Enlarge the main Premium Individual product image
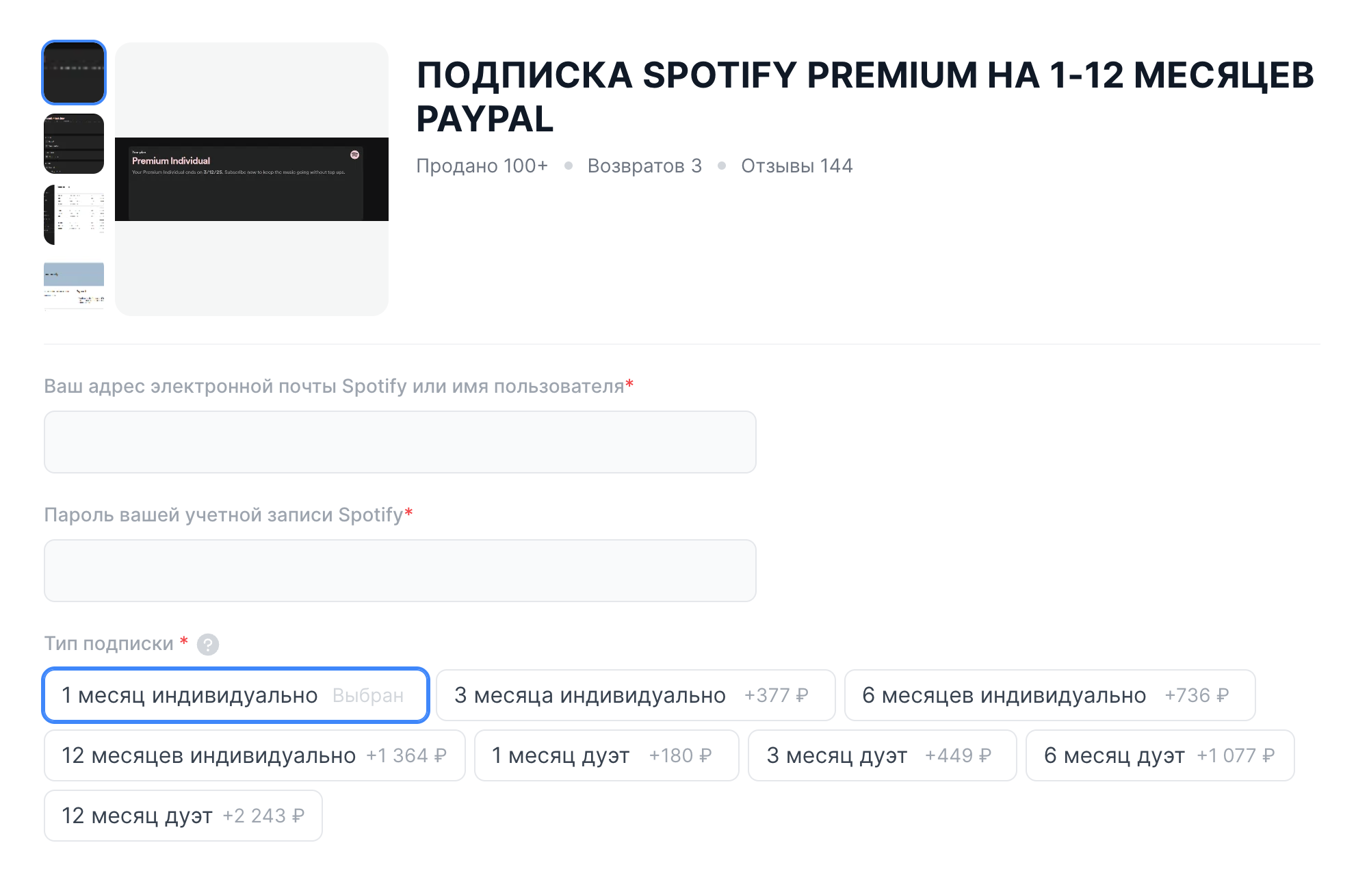 pos(251,177)
